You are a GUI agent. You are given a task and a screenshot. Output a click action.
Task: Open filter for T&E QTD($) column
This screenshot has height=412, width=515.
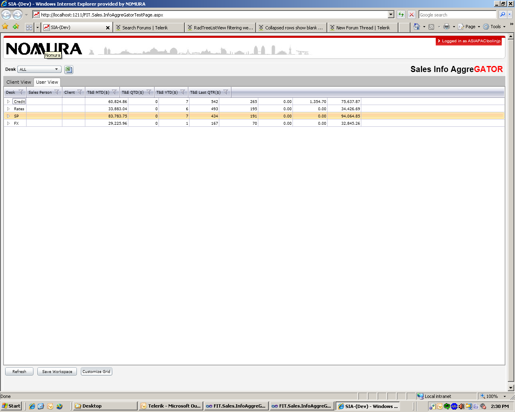(149, 92)
